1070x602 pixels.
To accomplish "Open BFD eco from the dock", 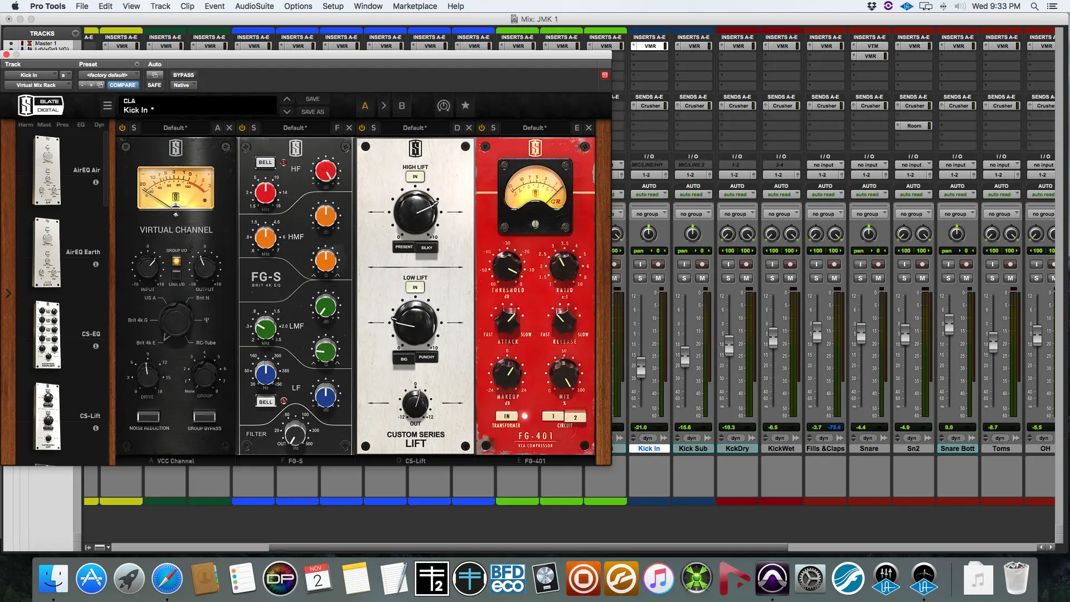I will click(x=507, y=579).
